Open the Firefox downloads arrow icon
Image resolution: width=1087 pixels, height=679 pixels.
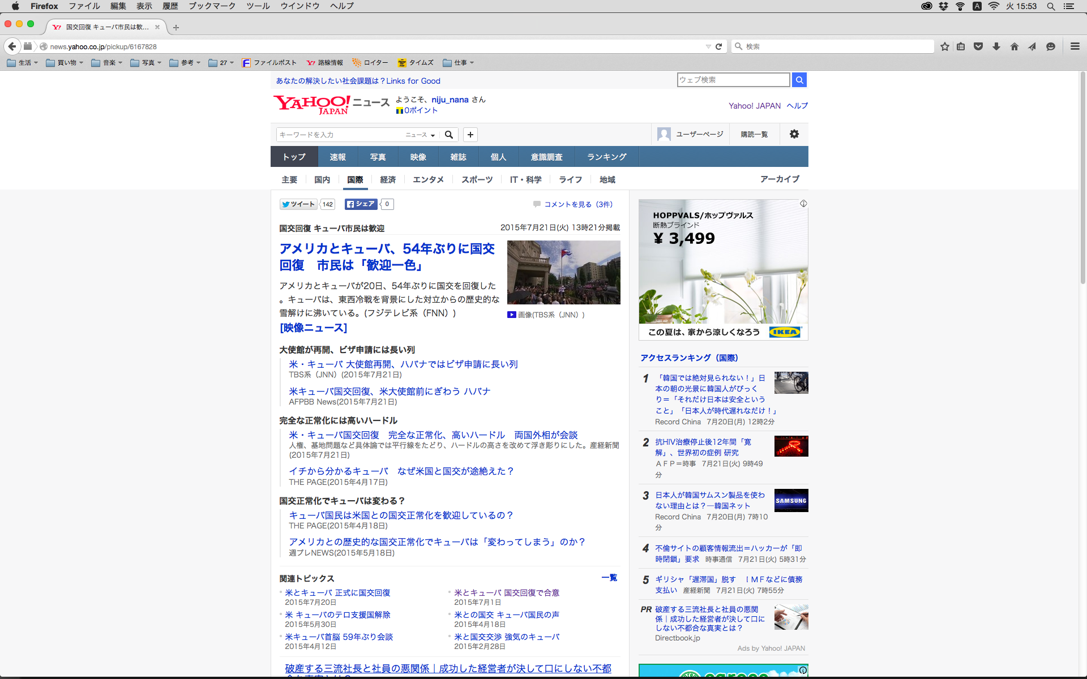click(x=996, y=46)
